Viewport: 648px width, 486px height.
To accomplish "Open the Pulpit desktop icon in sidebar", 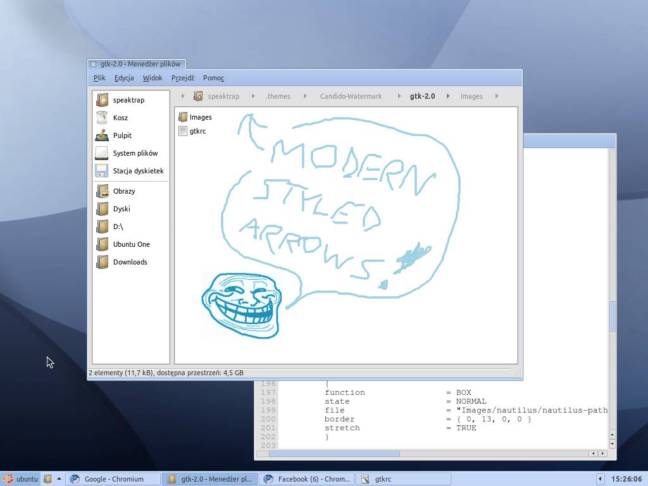I will pyautogui.click(x=102, y=135).
